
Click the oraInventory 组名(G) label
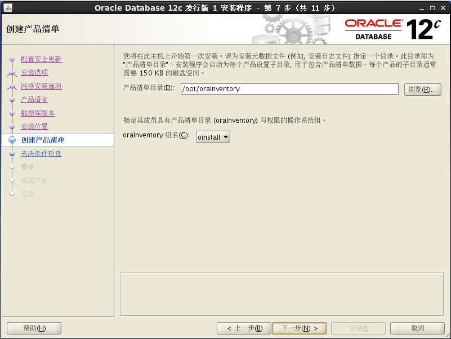click(156, 135)
